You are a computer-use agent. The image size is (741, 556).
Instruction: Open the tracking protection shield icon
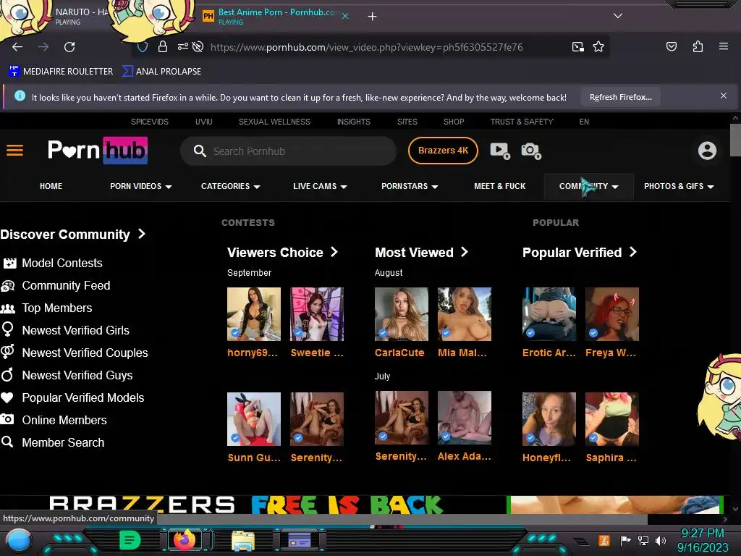pos(143,47)
